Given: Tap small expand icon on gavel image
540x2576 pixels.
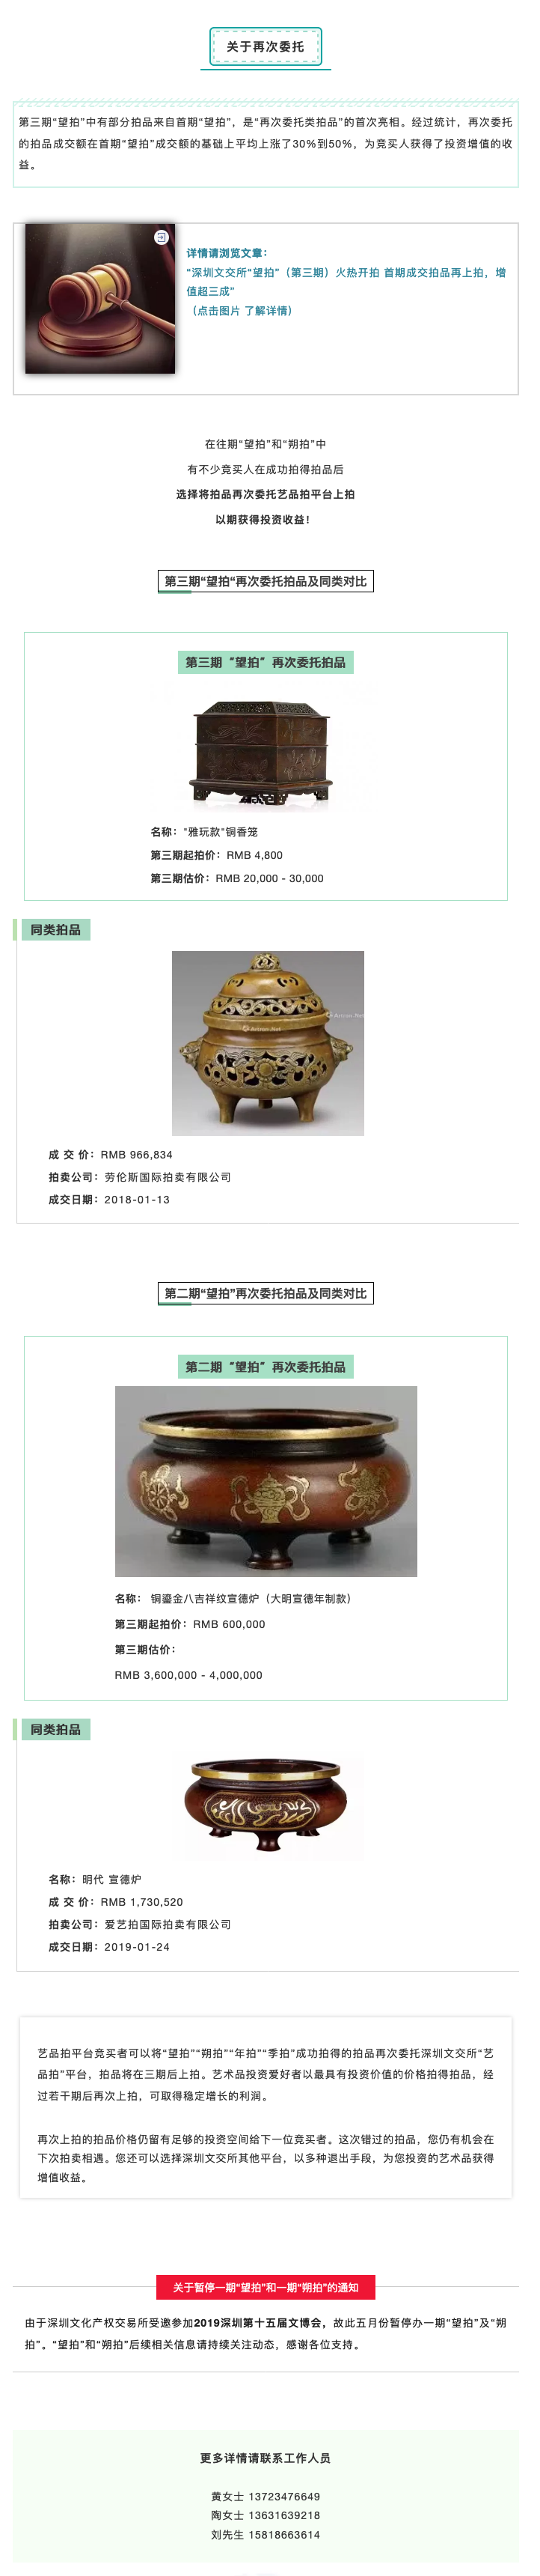Looking at the screenshot, I should (x=161, y=237).
